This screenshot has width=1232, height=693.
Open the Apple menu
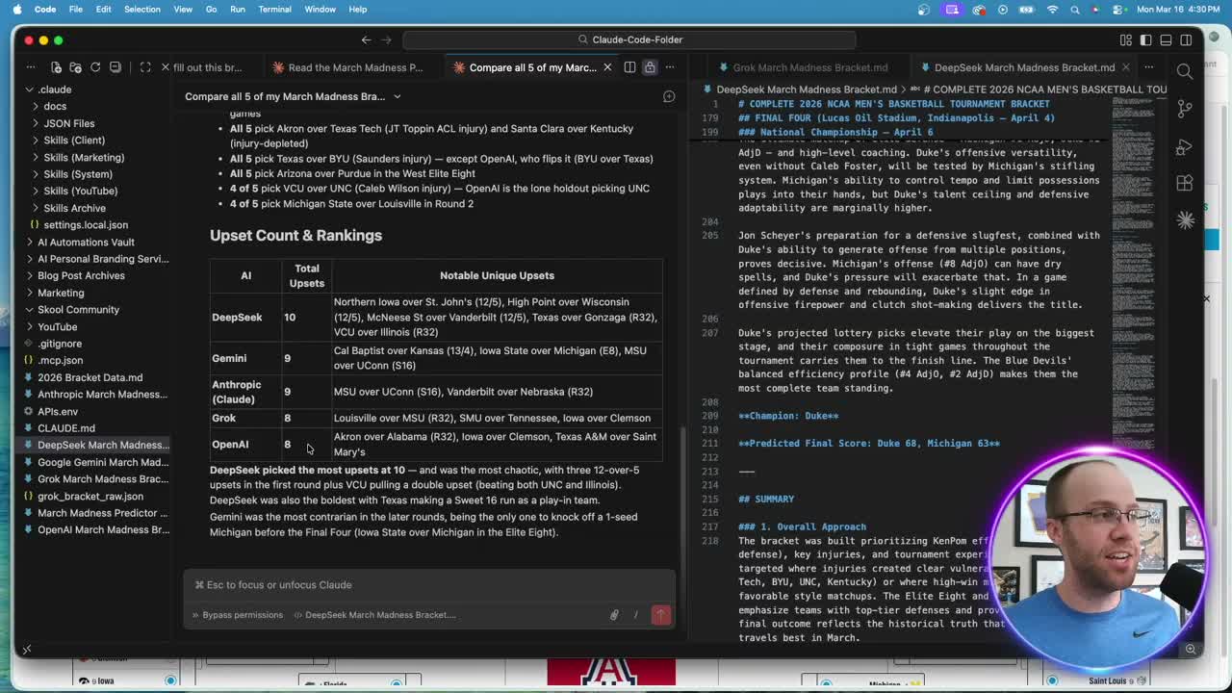click(17, 9)
